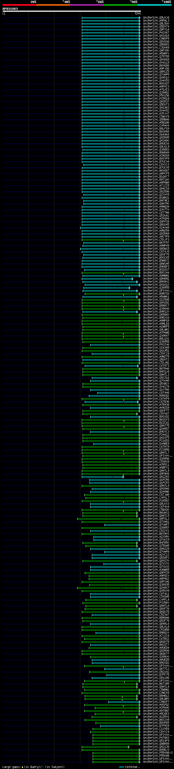Open hit UniRef100_A5ANK1

click(x=156, y=297)
